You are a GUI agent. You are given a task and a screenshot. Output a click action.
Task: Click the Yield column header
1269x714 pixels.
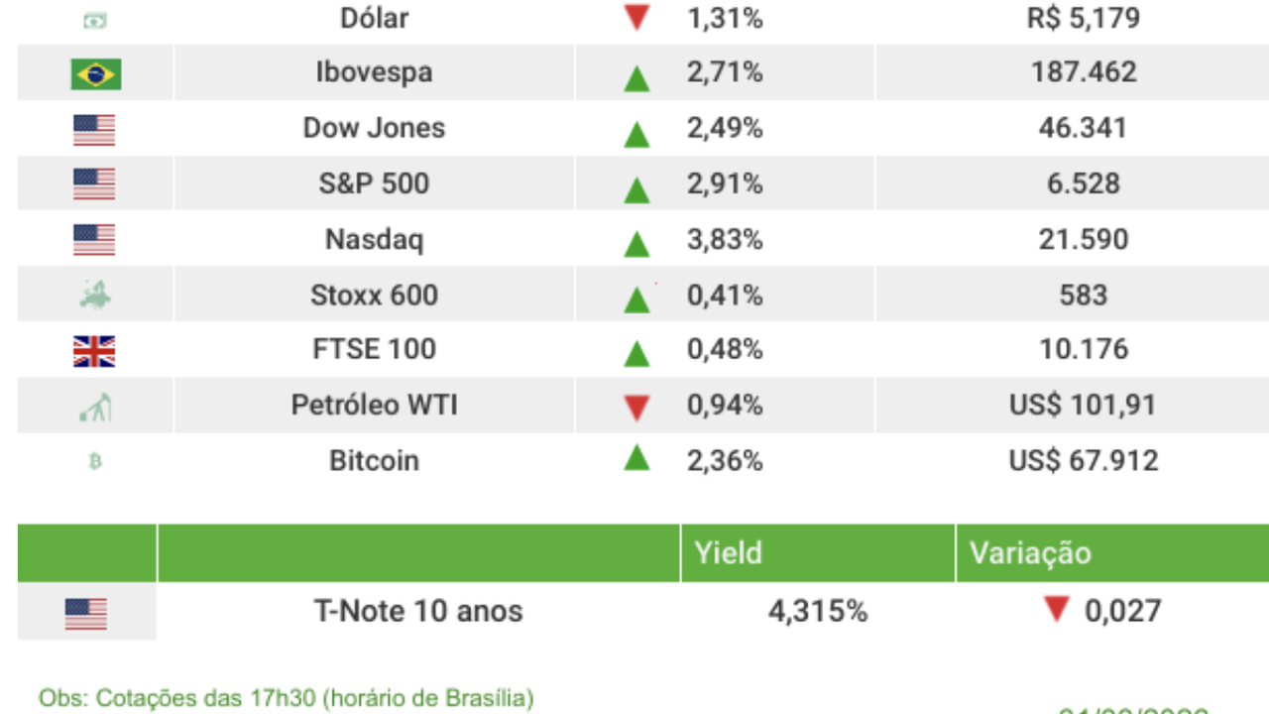coord(729,552)
